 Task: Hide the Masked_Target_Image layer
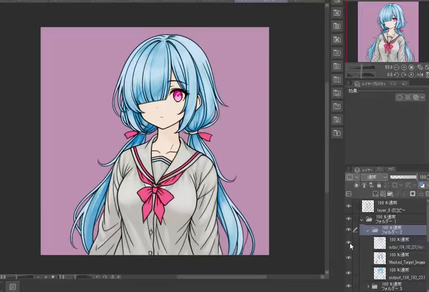click(x=348, y=258)
